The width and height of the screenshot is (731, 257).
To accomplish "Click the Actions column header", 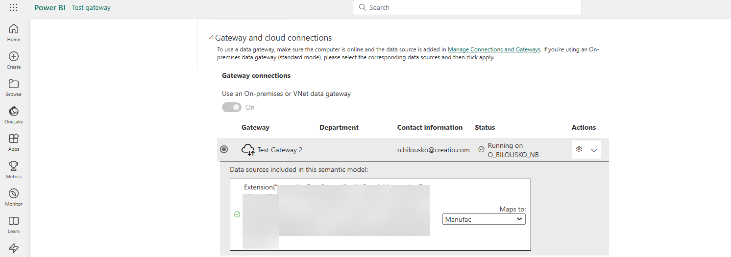I will [x=584, y=127].
